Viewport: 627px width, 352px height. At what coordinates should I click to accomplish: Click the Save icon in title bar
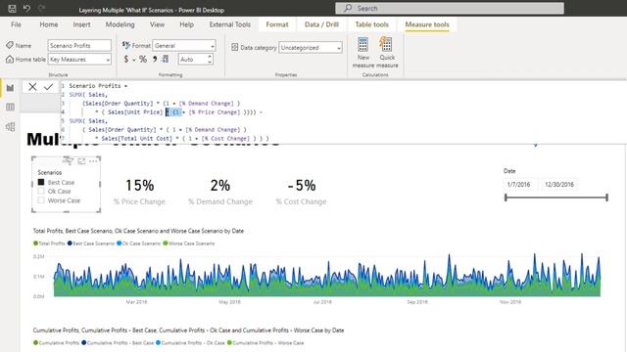[12, 8]
